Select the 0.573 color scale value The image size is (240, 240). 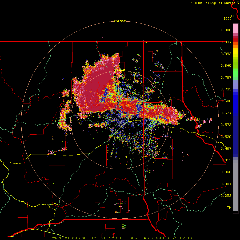(x=226, y=125)
